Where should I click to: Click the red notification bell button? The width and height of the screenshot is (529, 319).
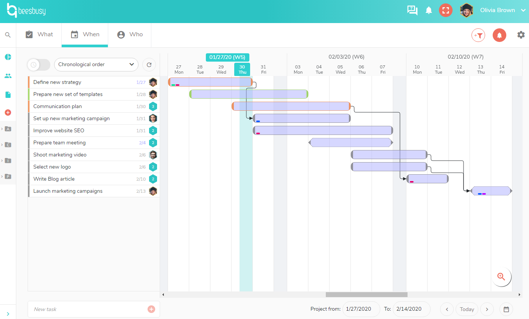click(499, 35)
